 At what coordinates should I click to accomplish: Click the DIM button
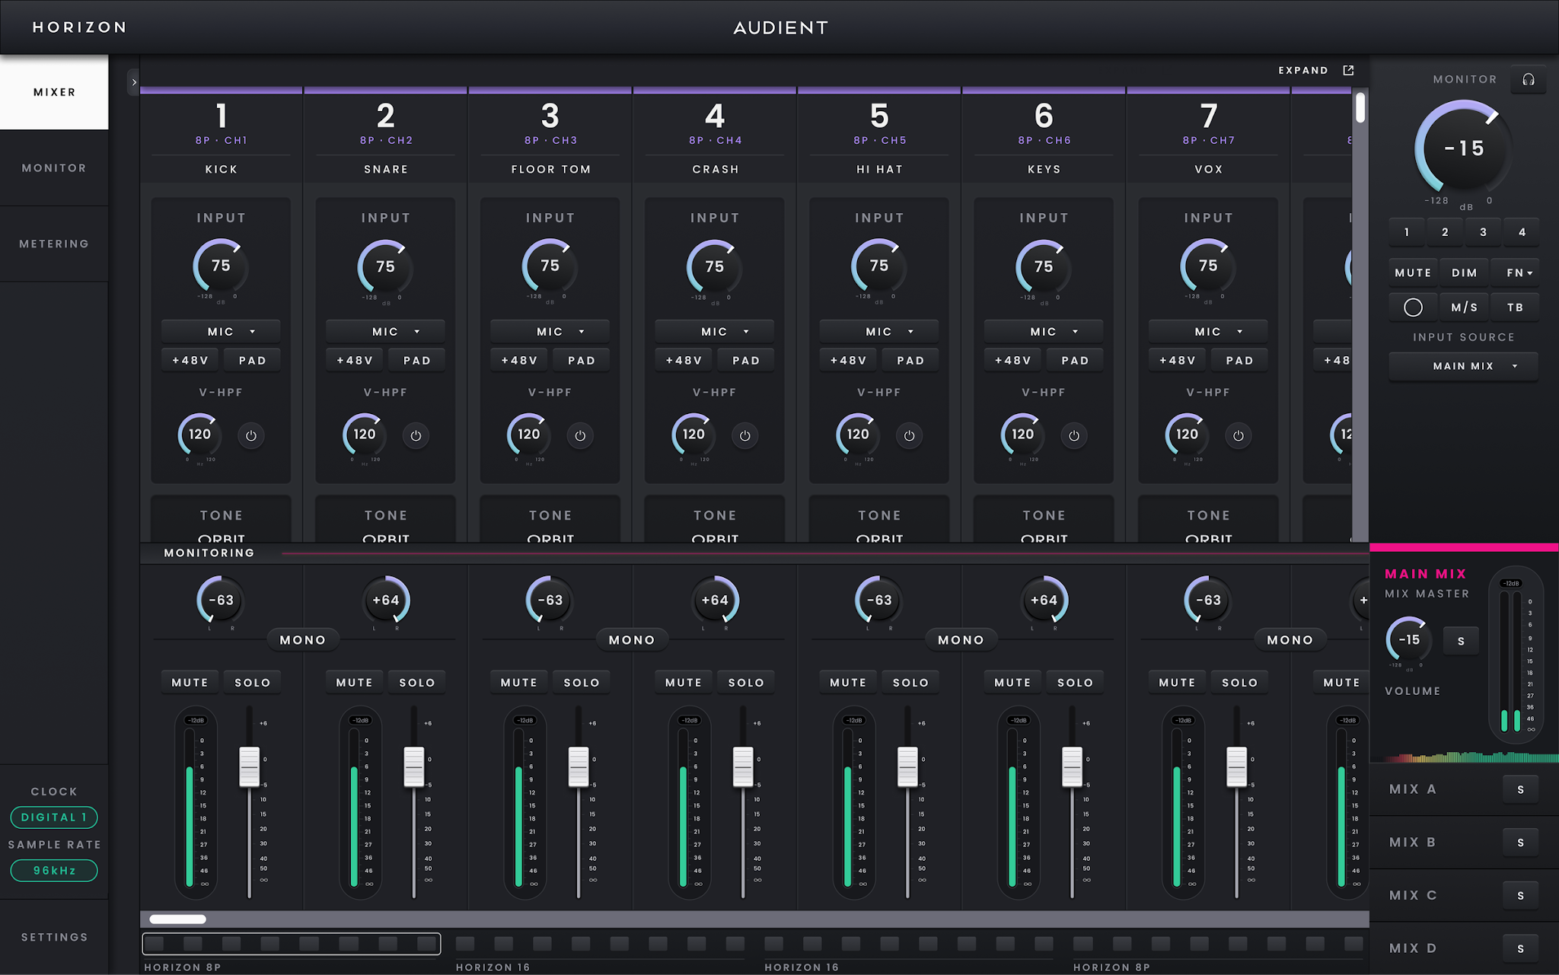1464,272
